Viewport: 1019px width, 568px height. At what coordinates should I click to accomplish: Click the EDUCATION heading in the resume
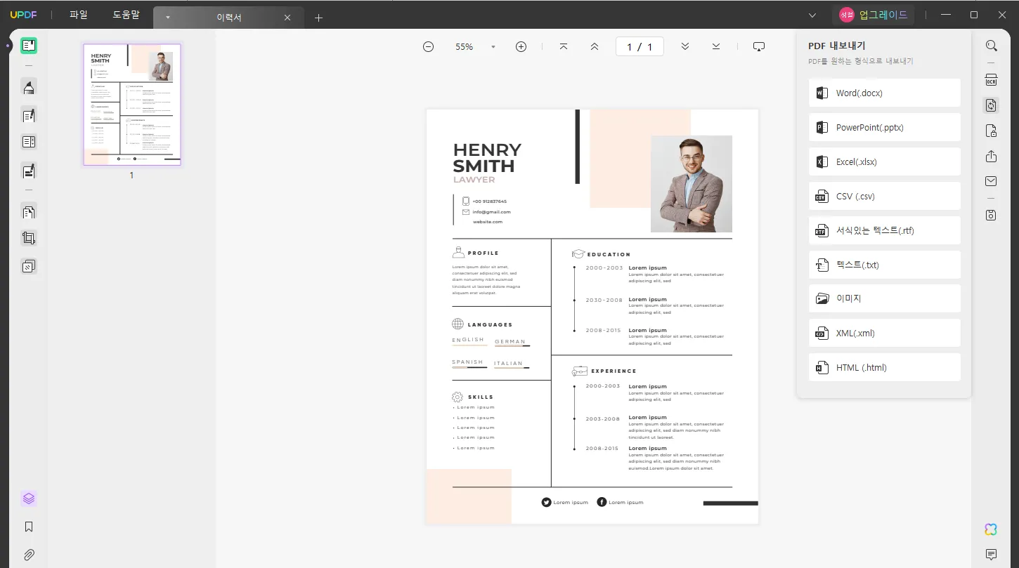[x=609, y=254]
